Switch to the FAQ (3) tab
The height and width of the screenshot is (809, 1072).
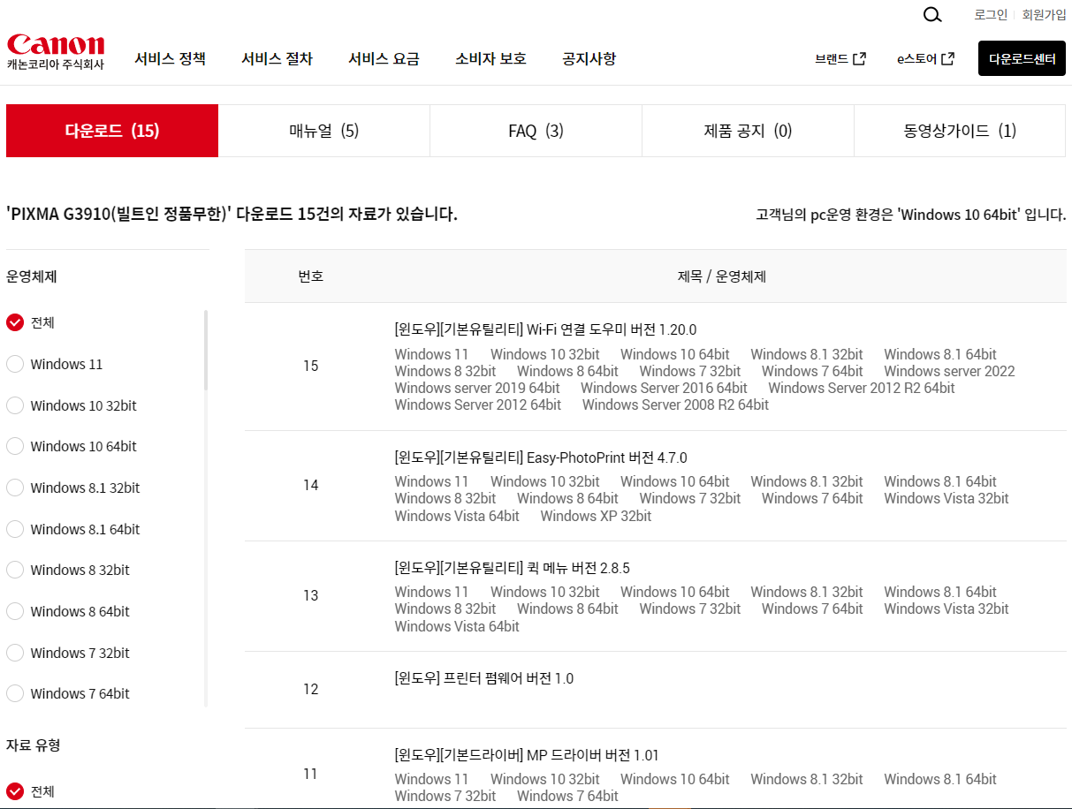[x=536, y=131]
